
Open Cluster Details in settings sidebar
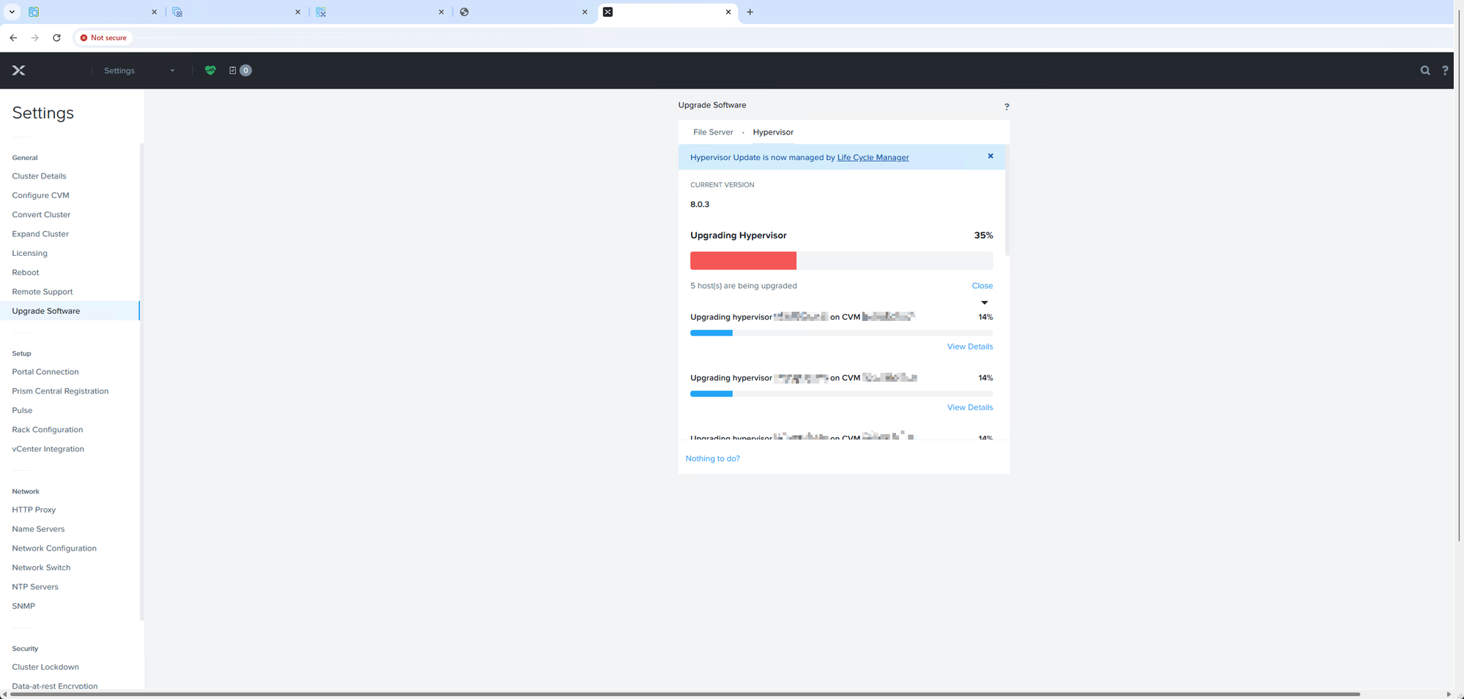pyautogui.click(x=39, y=176)
